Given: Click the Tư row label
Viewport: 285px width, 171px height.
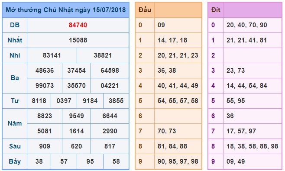Looking at the screenshot, I should [15, 101].
